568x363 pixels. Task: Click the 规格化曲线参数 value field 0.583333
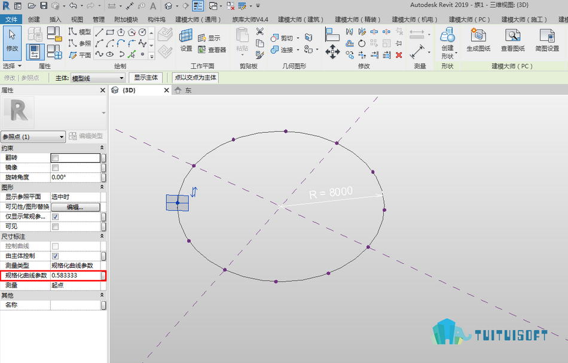coord(76,275)
